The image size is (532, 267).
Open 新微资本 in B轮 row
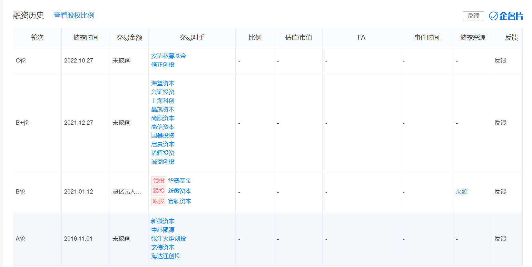click(x=180, y=191)
